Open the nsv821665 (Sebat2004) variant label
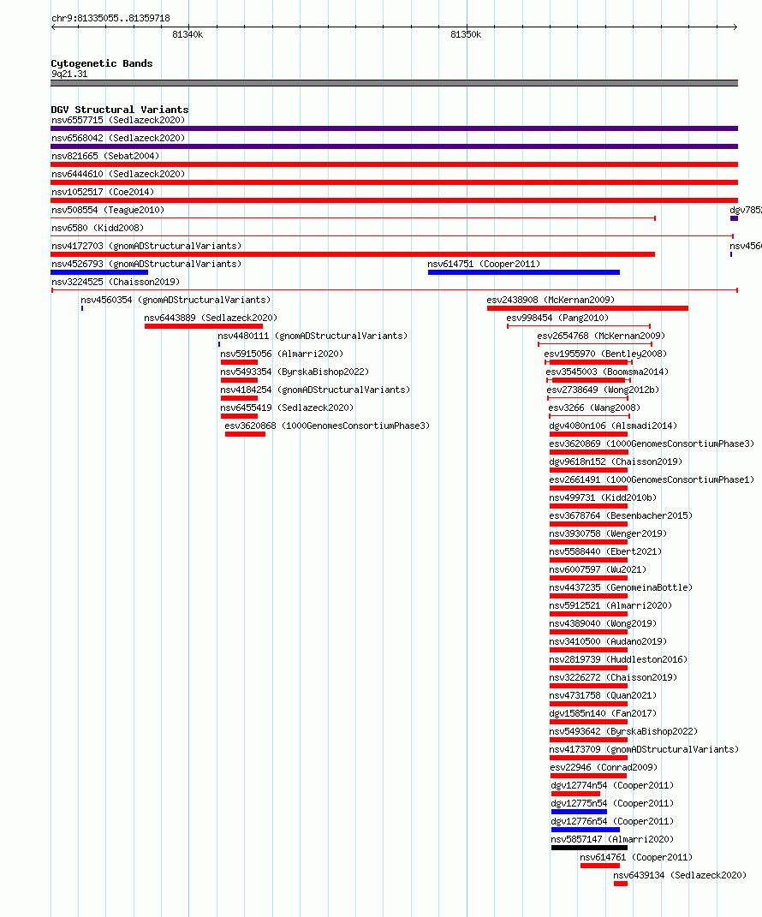 coord(105,156)
